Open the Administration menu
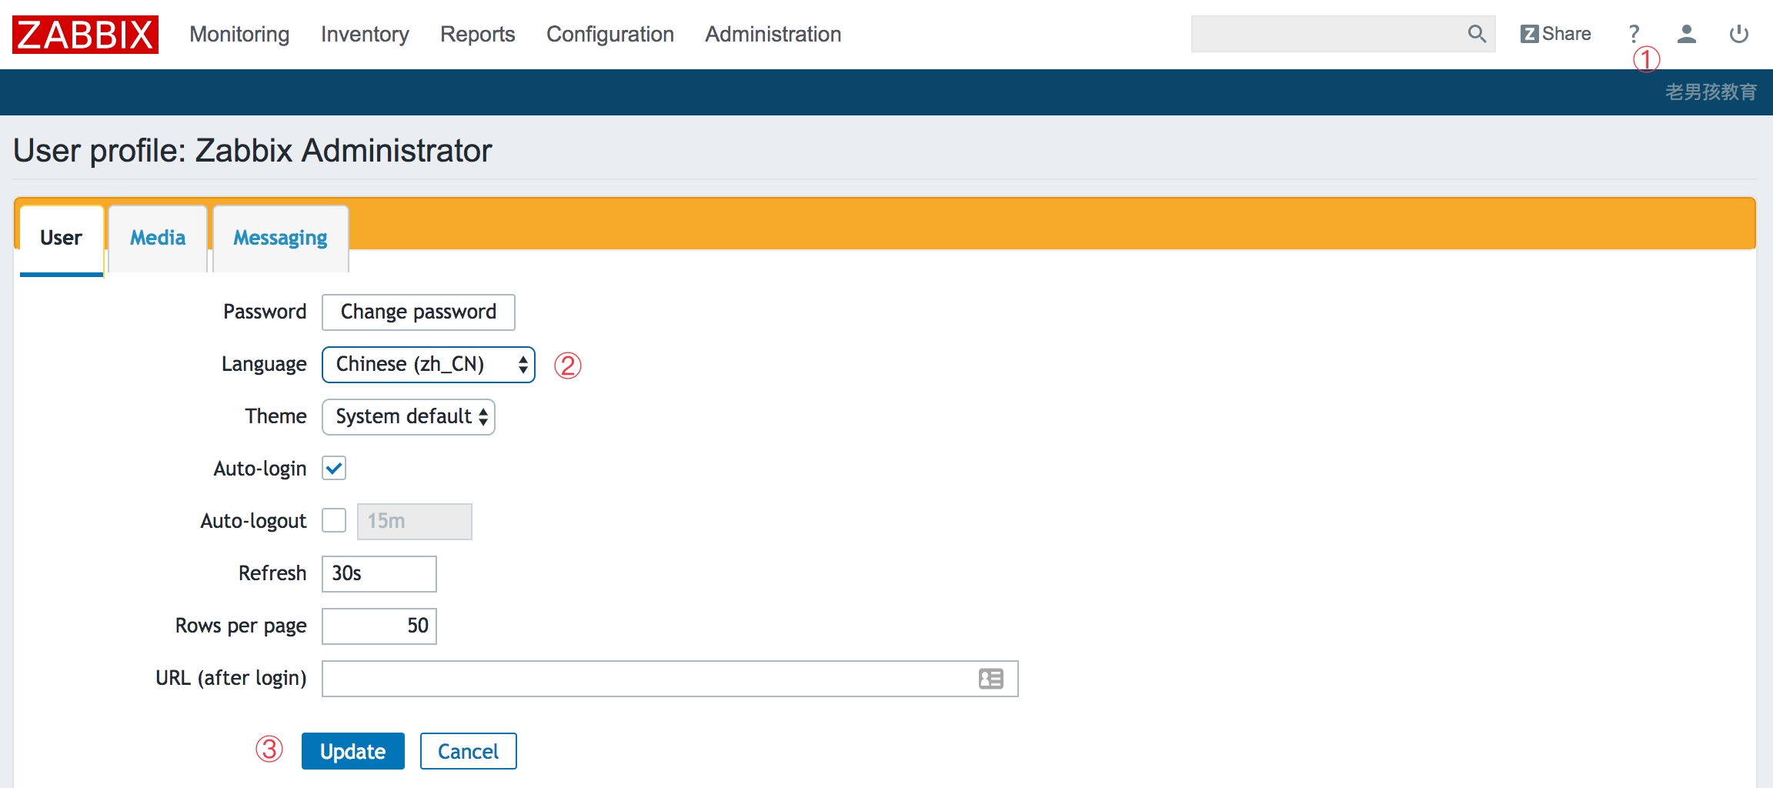This screenshot has width=1773, height=788. pyautogui.click(x=773, y=34)
